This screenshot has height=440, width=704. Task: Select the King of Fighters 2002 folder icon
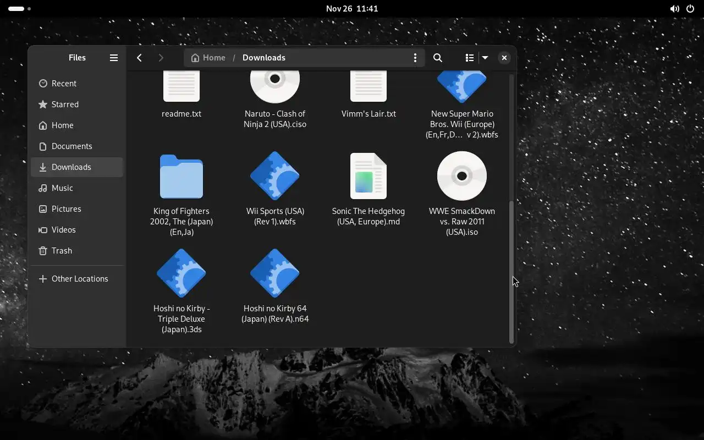coord(182,177)
